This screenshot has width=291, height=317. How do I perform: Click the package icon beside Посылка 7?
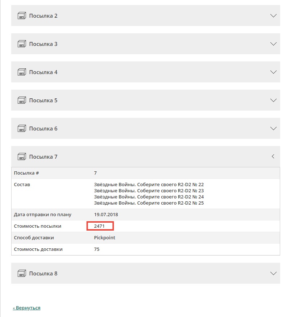(x=22, y=157)
